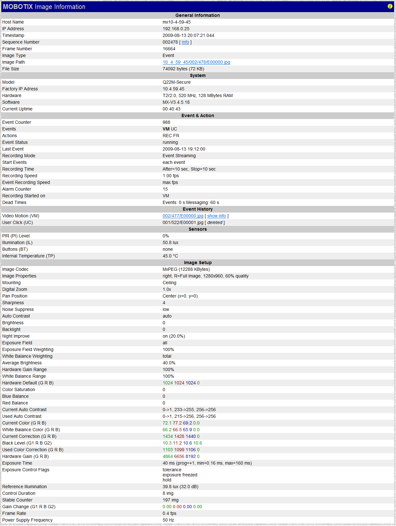The height and width of the screenshot is (526, 396).
Task: Click black level 10.3 11.2 10.6 10.6
Action: [182, 443]
